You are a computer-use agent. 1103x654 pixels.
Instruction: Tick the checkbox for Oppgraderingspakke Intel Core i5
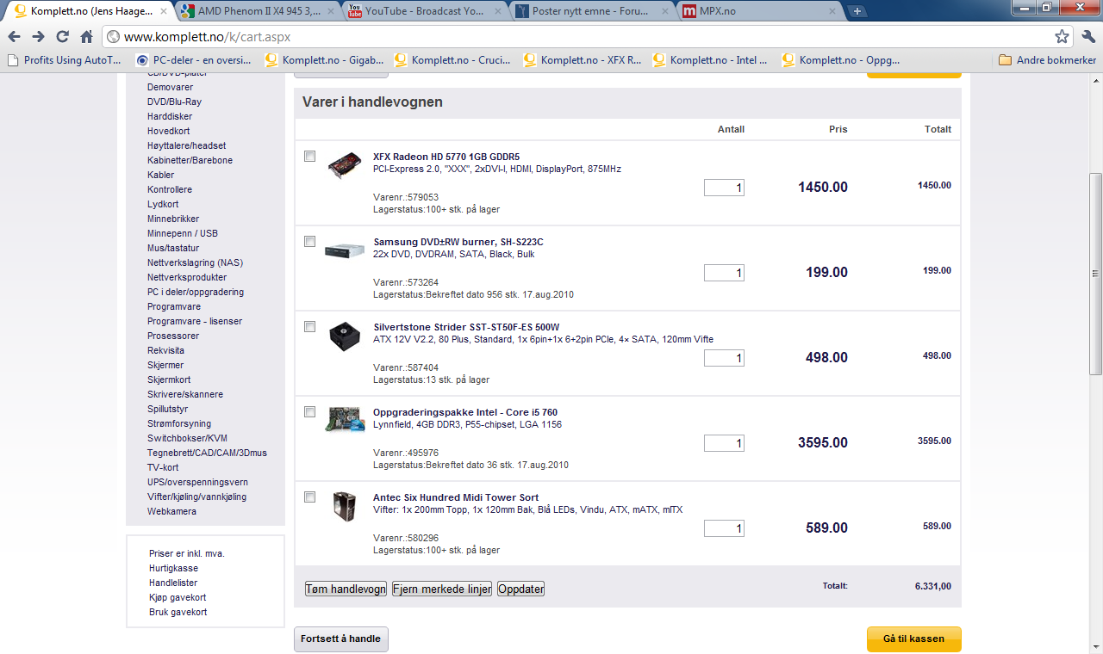pyautogui.click(x=310, y=412)
